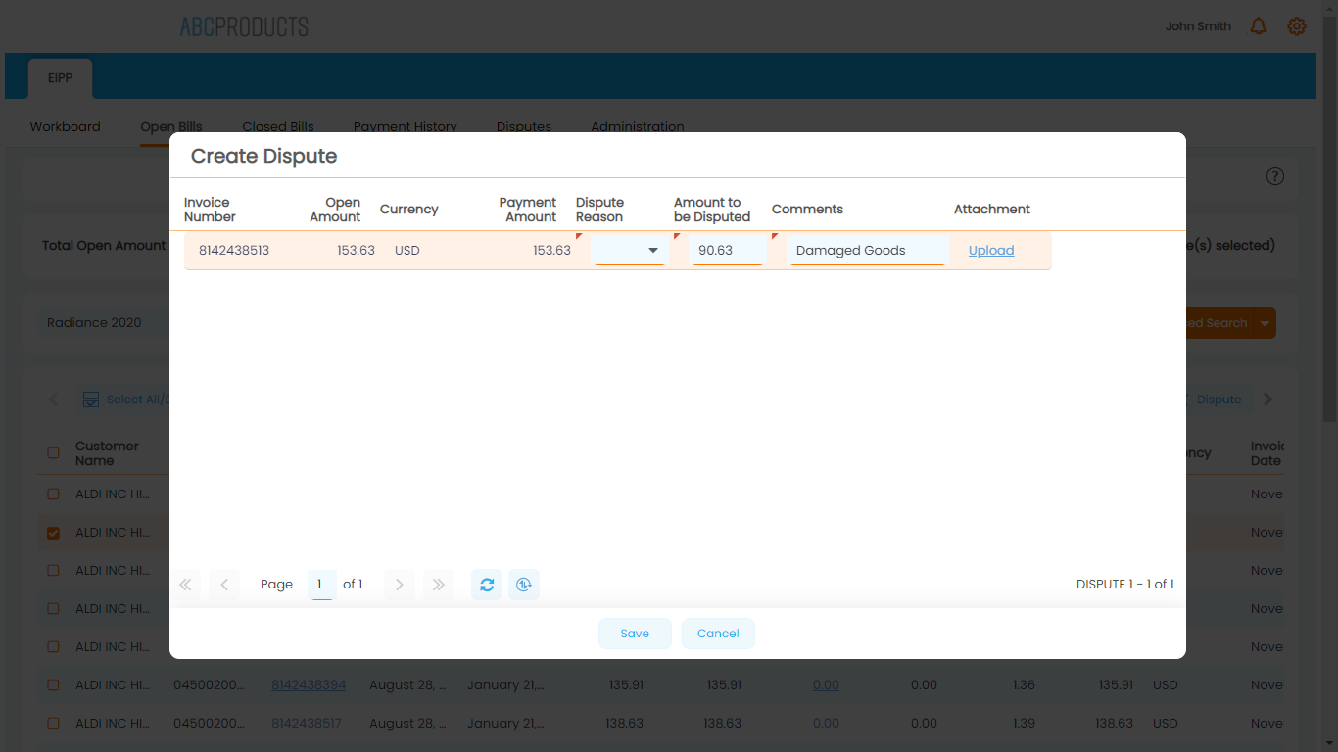Expand the Advanced Search dropdown
The height and width of the screenshot is (752, 1338).
click(x=1264, y=322)
